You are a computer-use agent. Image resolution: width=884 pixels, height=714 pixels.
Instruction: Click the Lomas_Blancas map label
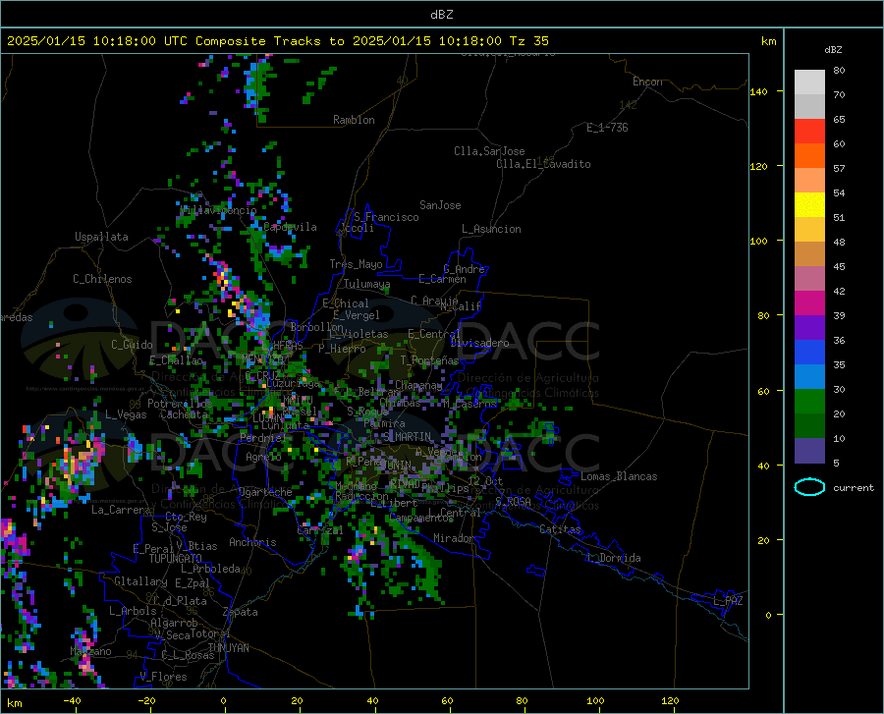(x=619, y=476)
